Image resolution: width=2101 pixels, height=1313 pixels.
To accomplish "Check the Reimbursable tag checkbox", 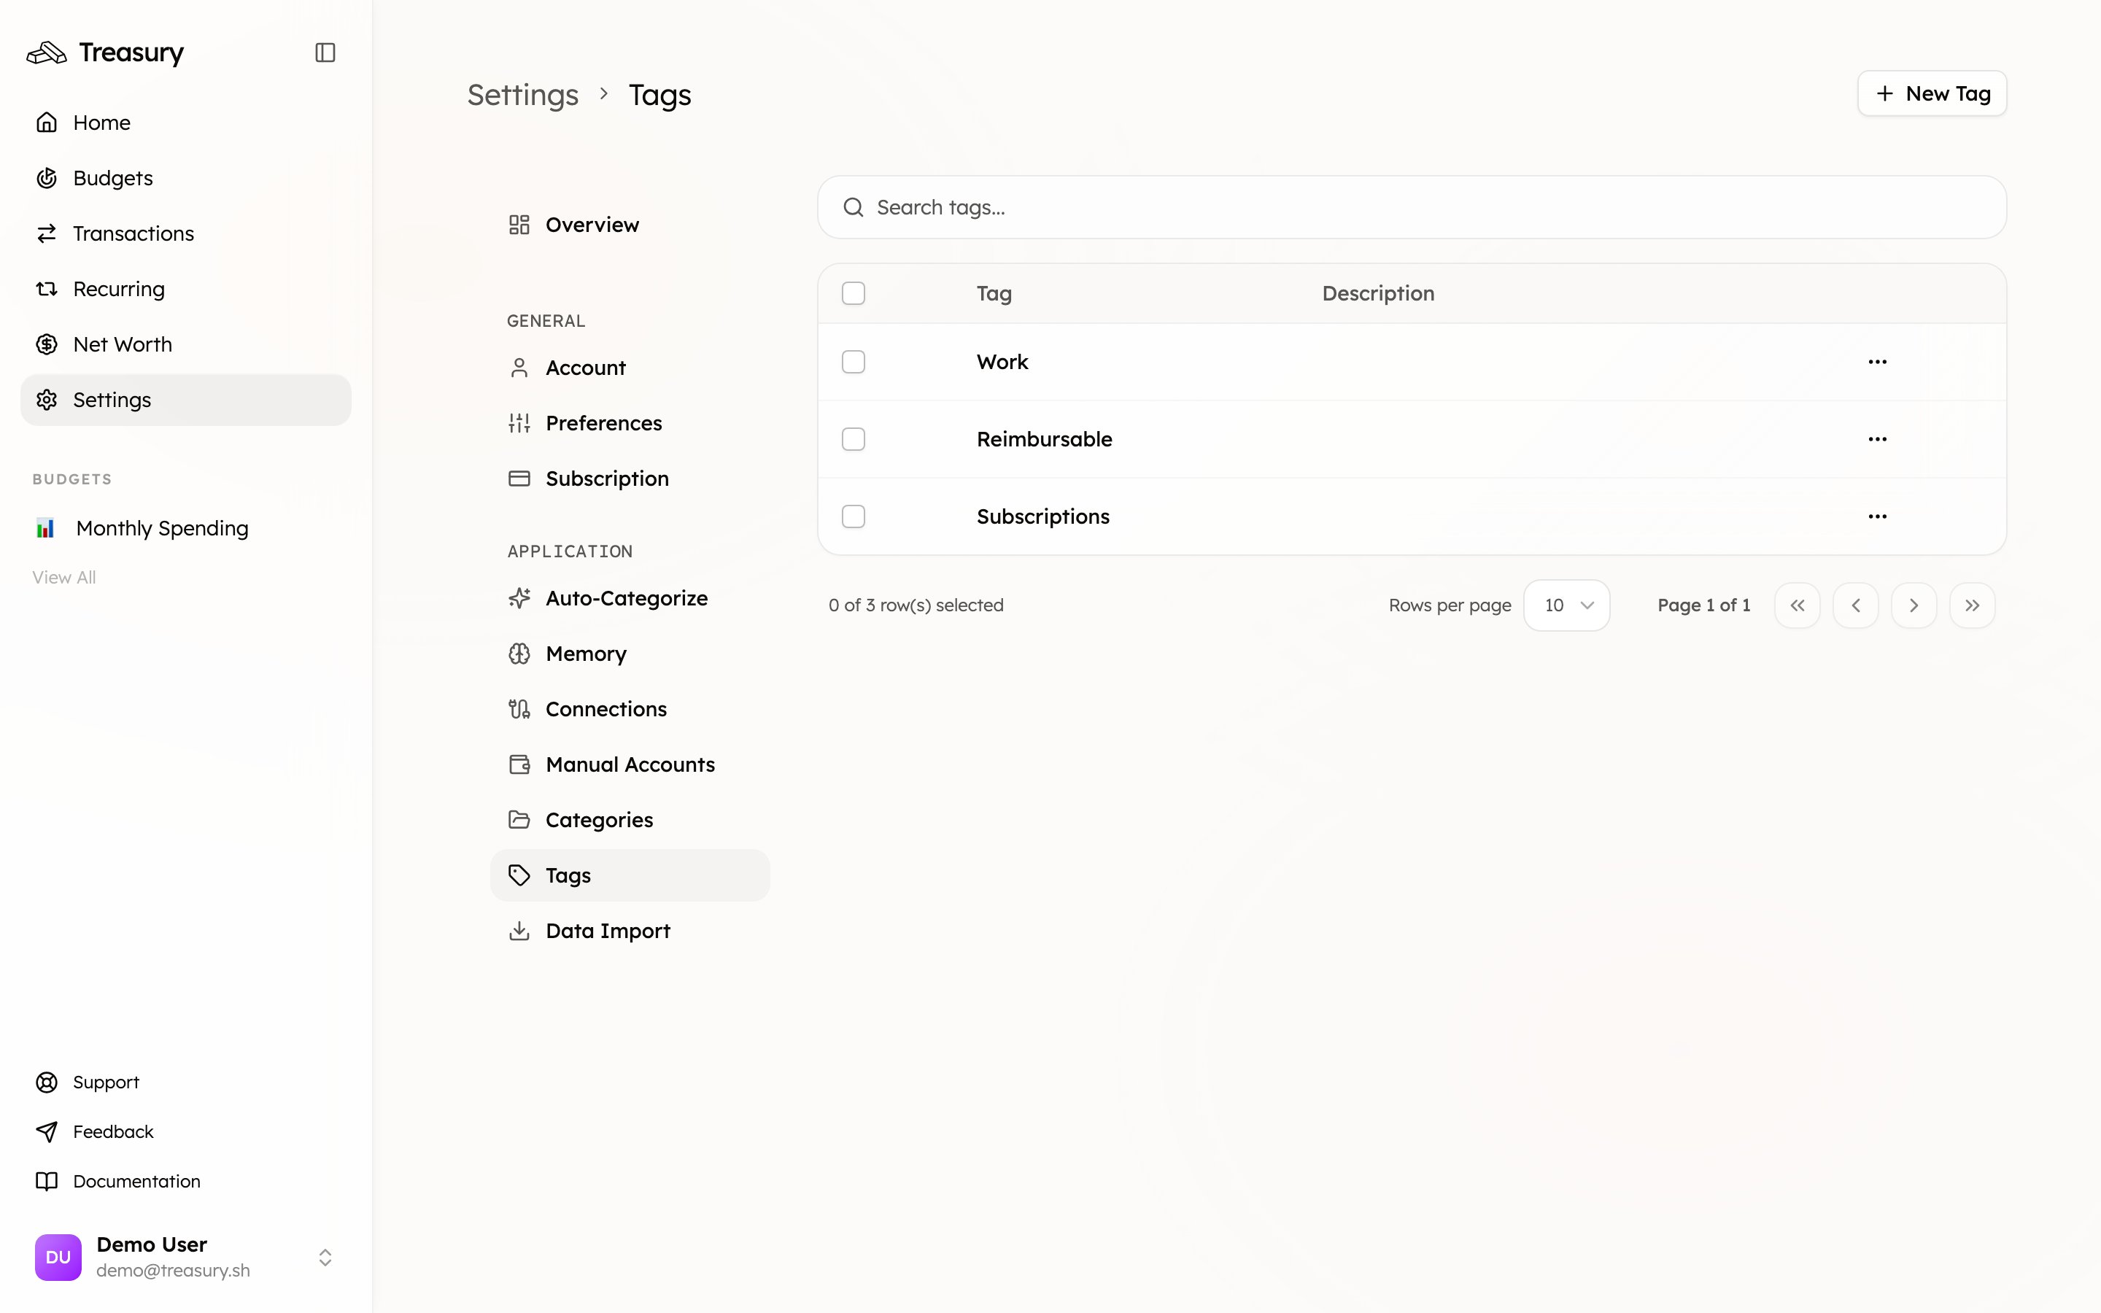I will 854,439.
